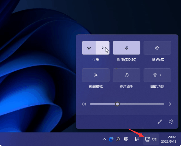Switch input language via the 英 indicator
The width and height of the screenshot is (181, 146).
tap(126, 139)
